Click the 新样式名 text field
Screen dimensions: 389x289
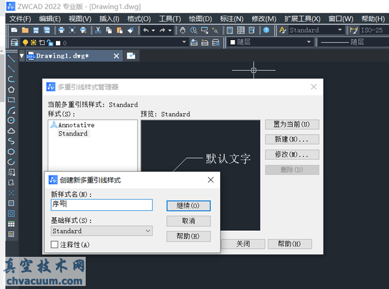[x=101, y=205]
